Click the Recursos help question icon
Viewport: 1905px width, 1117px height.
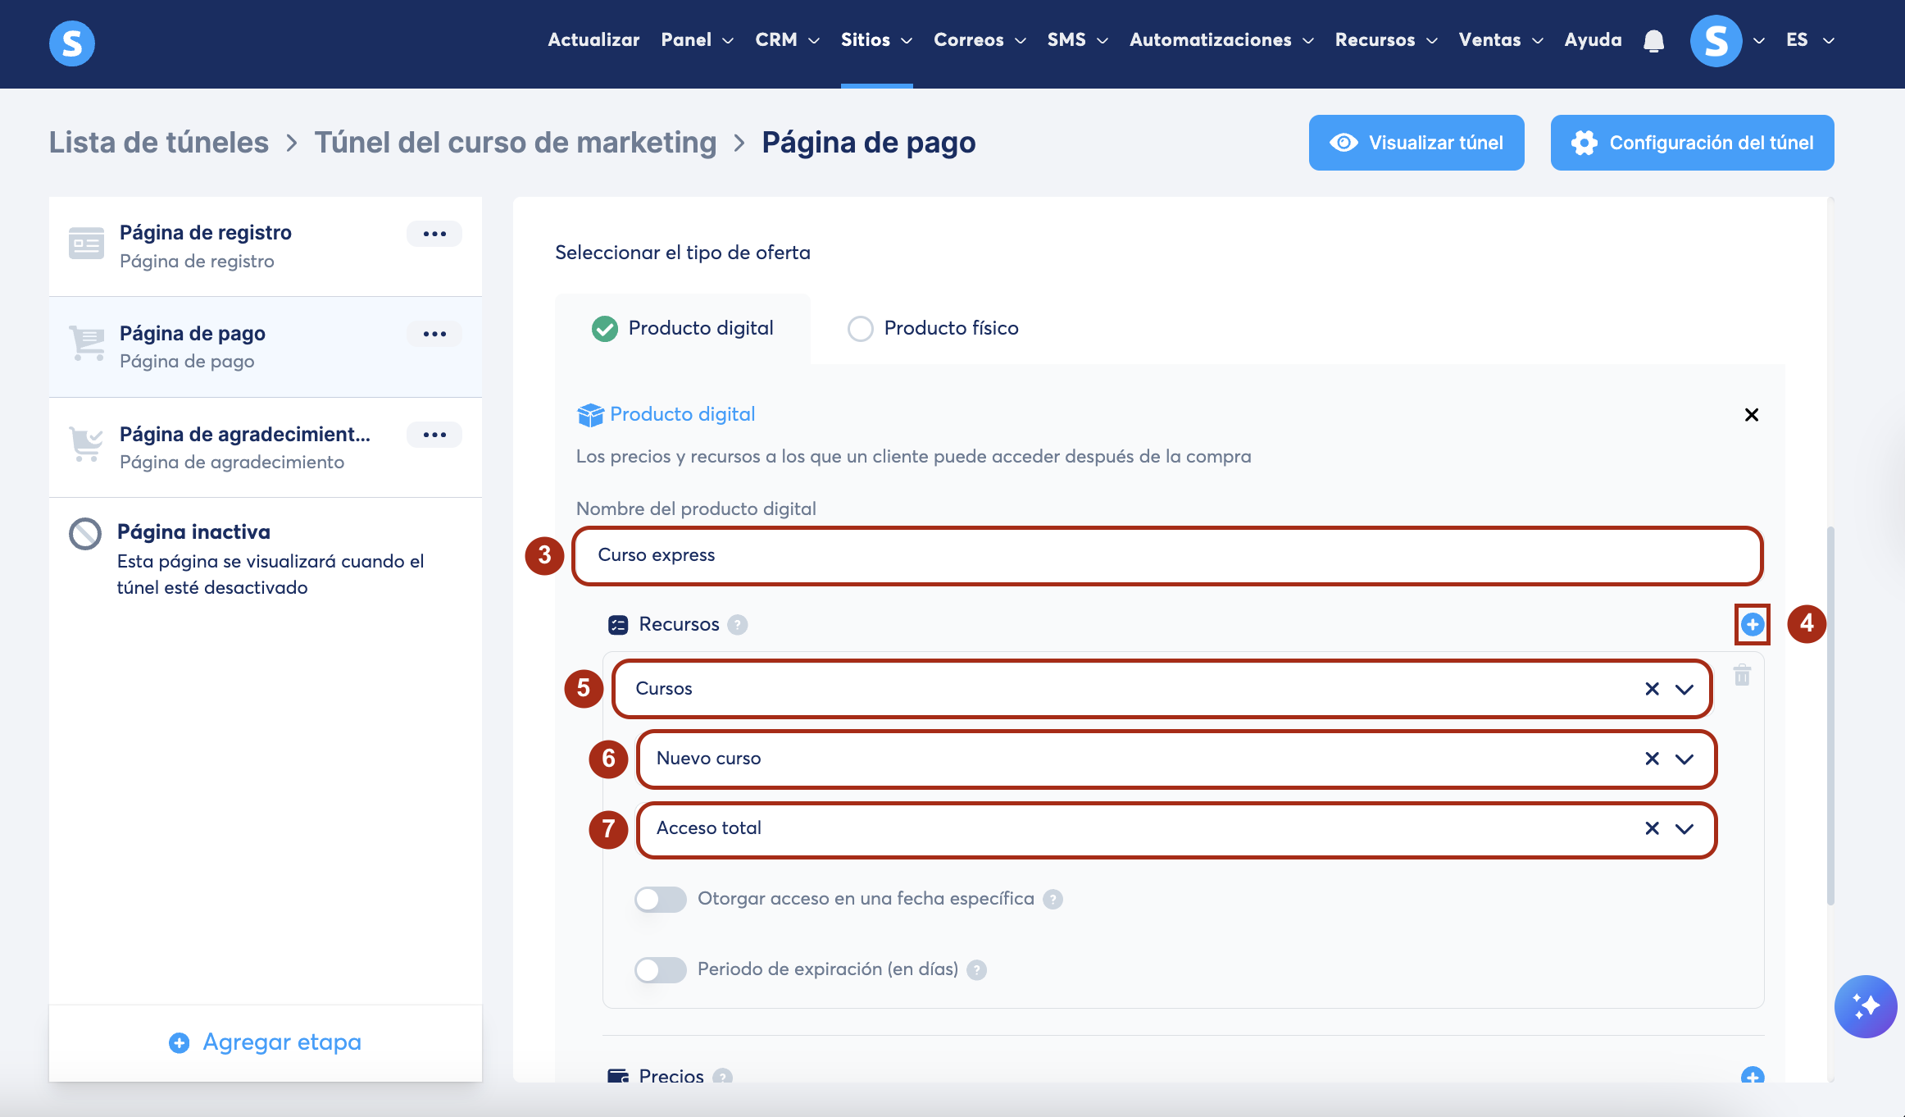[x=737, y=625]
